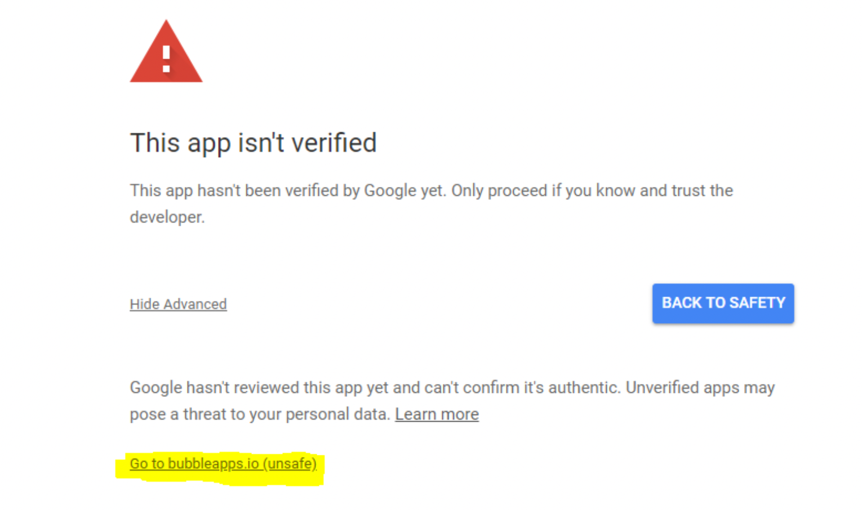Collapse details with Hide Advanced
The height and width of the screenshot is (510, 862).
click(x=178, y=305)
